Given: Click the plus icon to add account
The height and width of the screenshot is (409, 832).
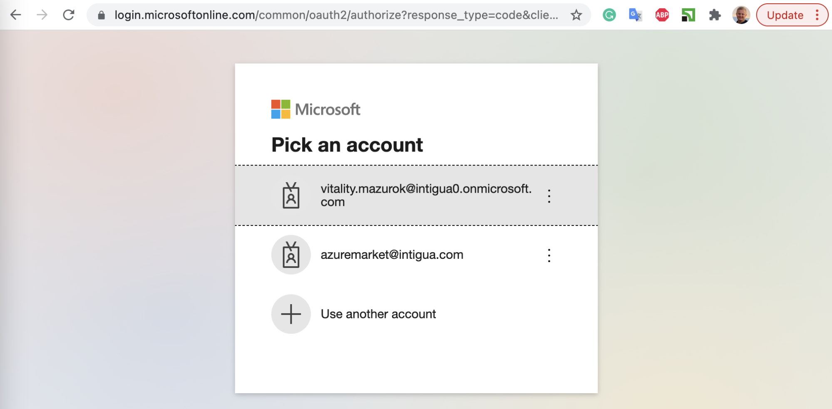Looking at the screenshot, I should (291, 314).
